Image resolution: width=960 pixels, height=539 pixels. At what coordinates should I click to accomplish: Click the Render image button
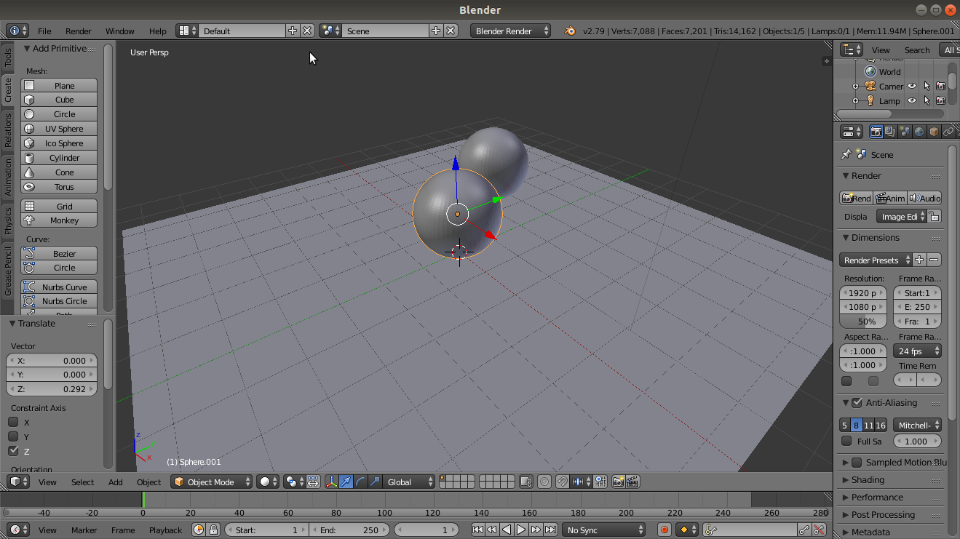[856, 198]
